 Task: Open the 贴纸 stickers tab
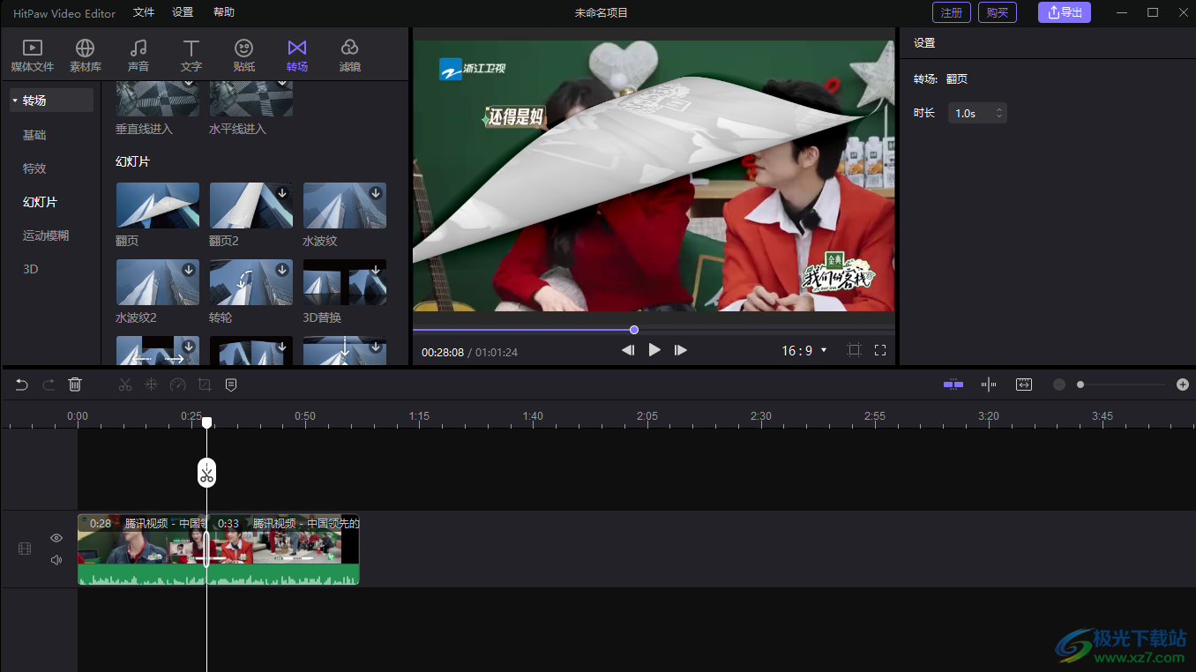coord(244,56)
